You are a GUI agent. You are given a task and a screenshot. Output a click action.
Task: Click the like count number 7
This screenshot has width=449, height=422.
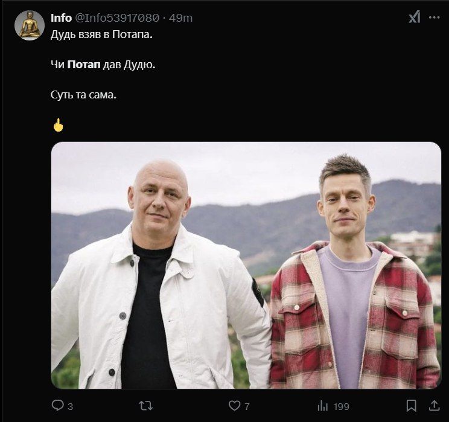pos(247,406)
